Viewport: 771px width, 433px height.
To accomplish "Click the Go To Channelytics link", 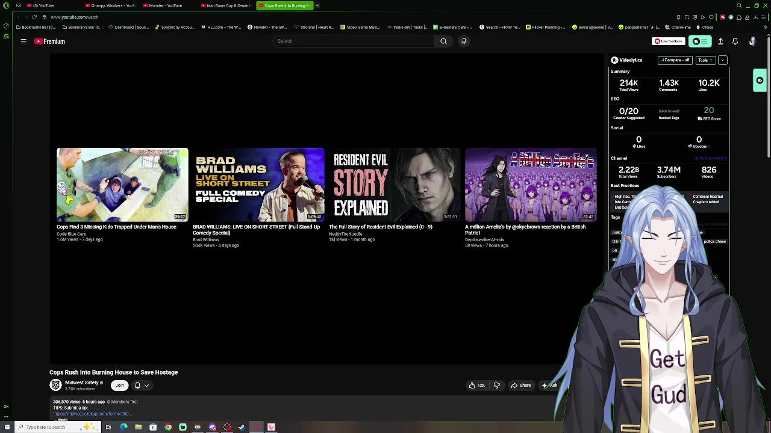I will point(710,158).
